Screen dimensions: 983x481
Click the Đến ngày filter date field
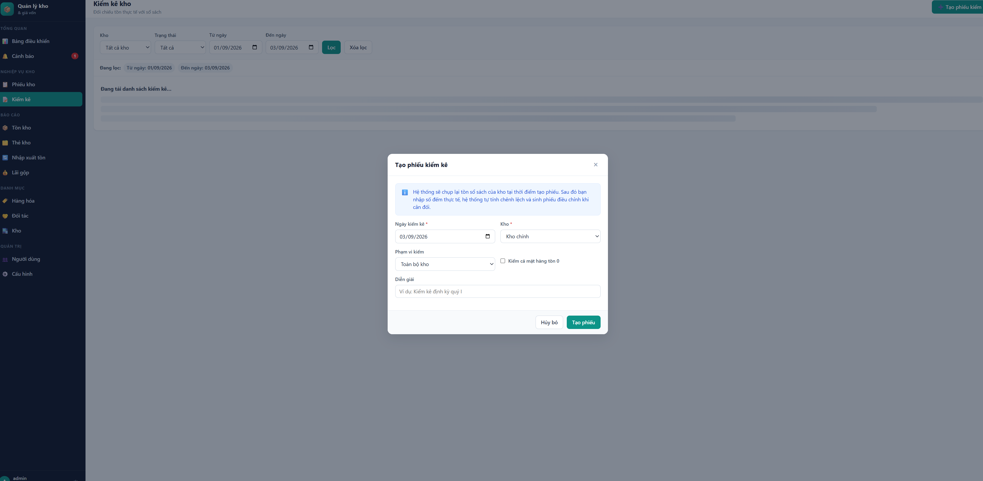point(292,48)
